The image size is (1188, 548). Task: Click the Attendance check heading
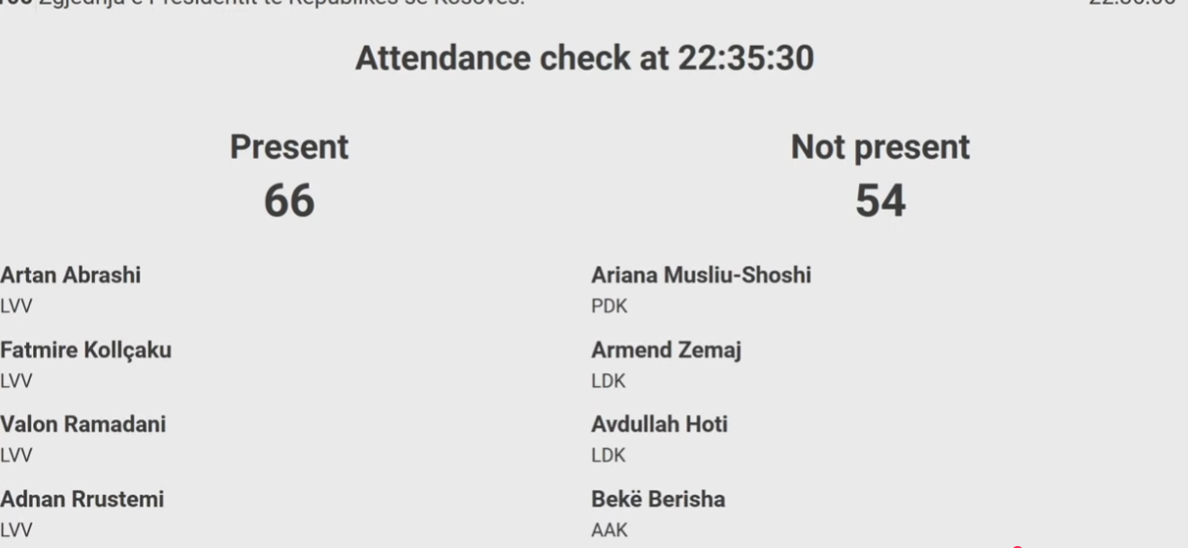584,59
